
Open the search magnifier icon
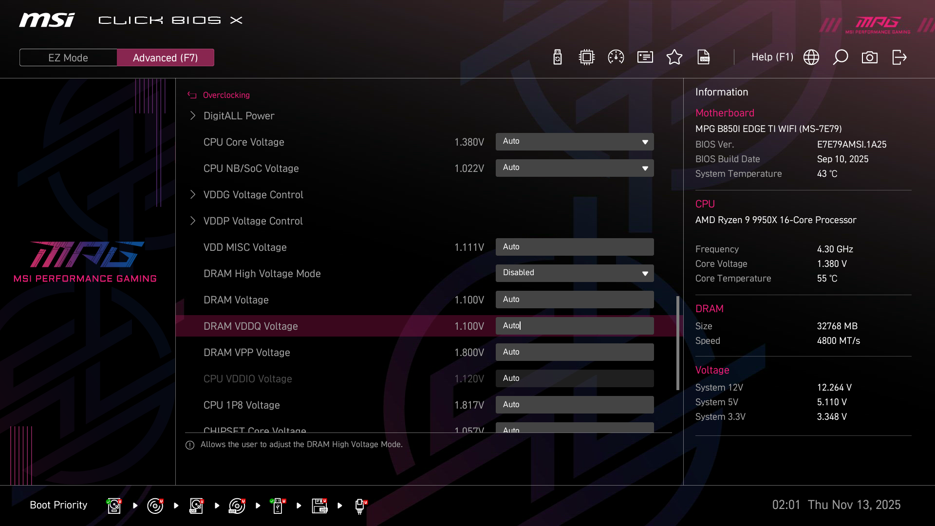(841, 57)
